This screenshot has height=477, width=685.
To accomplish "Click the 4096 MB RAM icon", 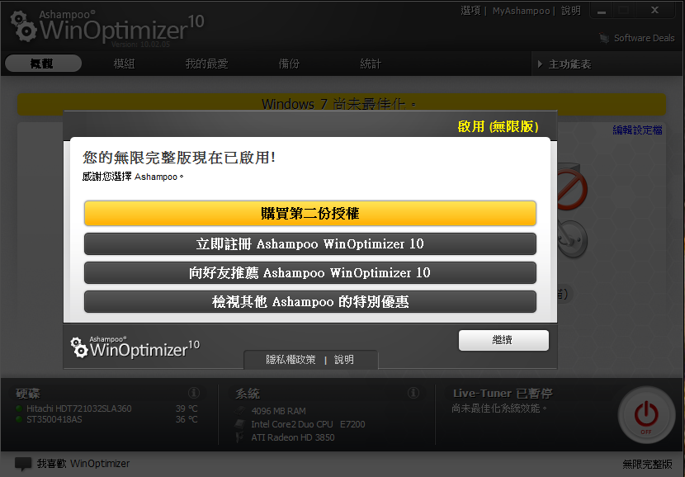I will tap(240, 411).
